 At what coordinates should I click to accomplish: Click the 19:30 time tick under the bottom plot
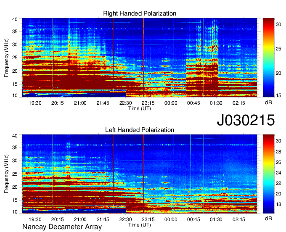click(x=35, y=219)
